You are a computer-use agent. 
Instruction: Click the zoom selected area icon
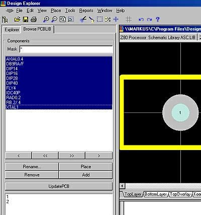click(x=71, y=20)
